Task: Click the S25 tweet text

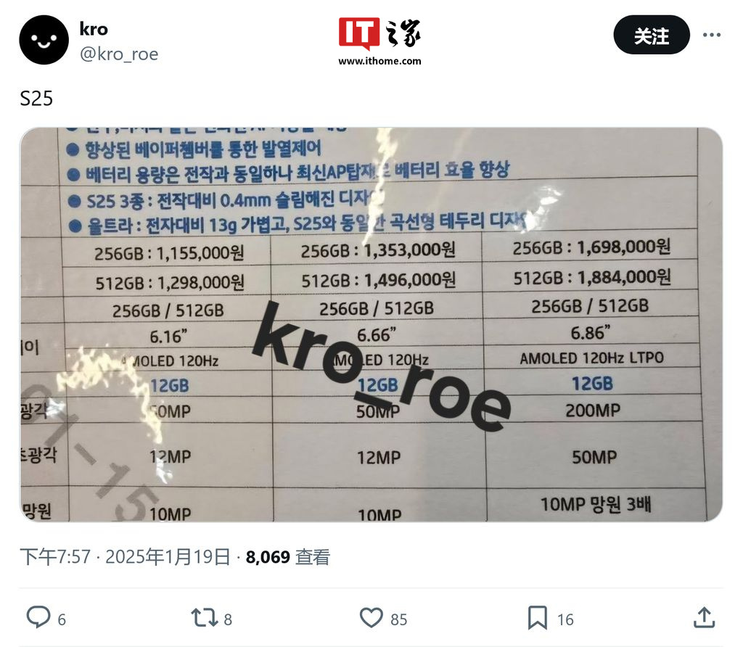Action: click(36, 99)
